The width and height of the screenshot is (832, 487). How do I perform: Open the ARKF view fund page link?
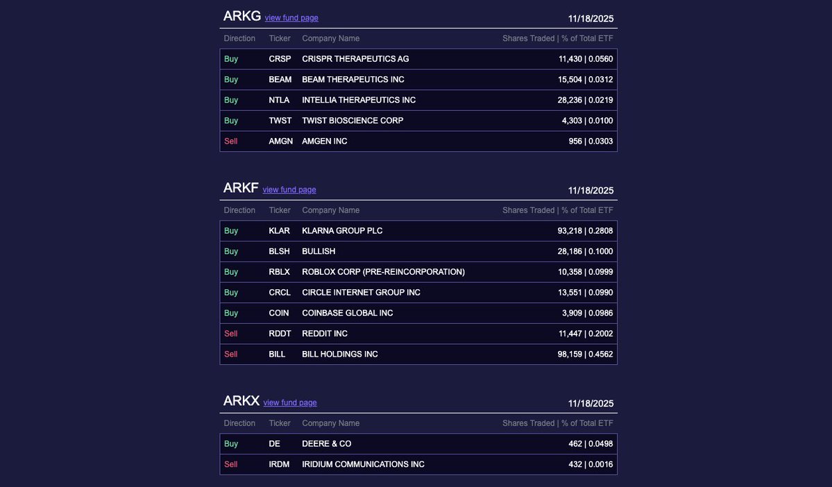tap(289, 190)
